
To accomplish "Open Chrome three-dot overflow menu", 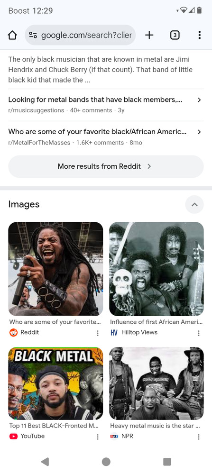I will [x=199, y=36].
